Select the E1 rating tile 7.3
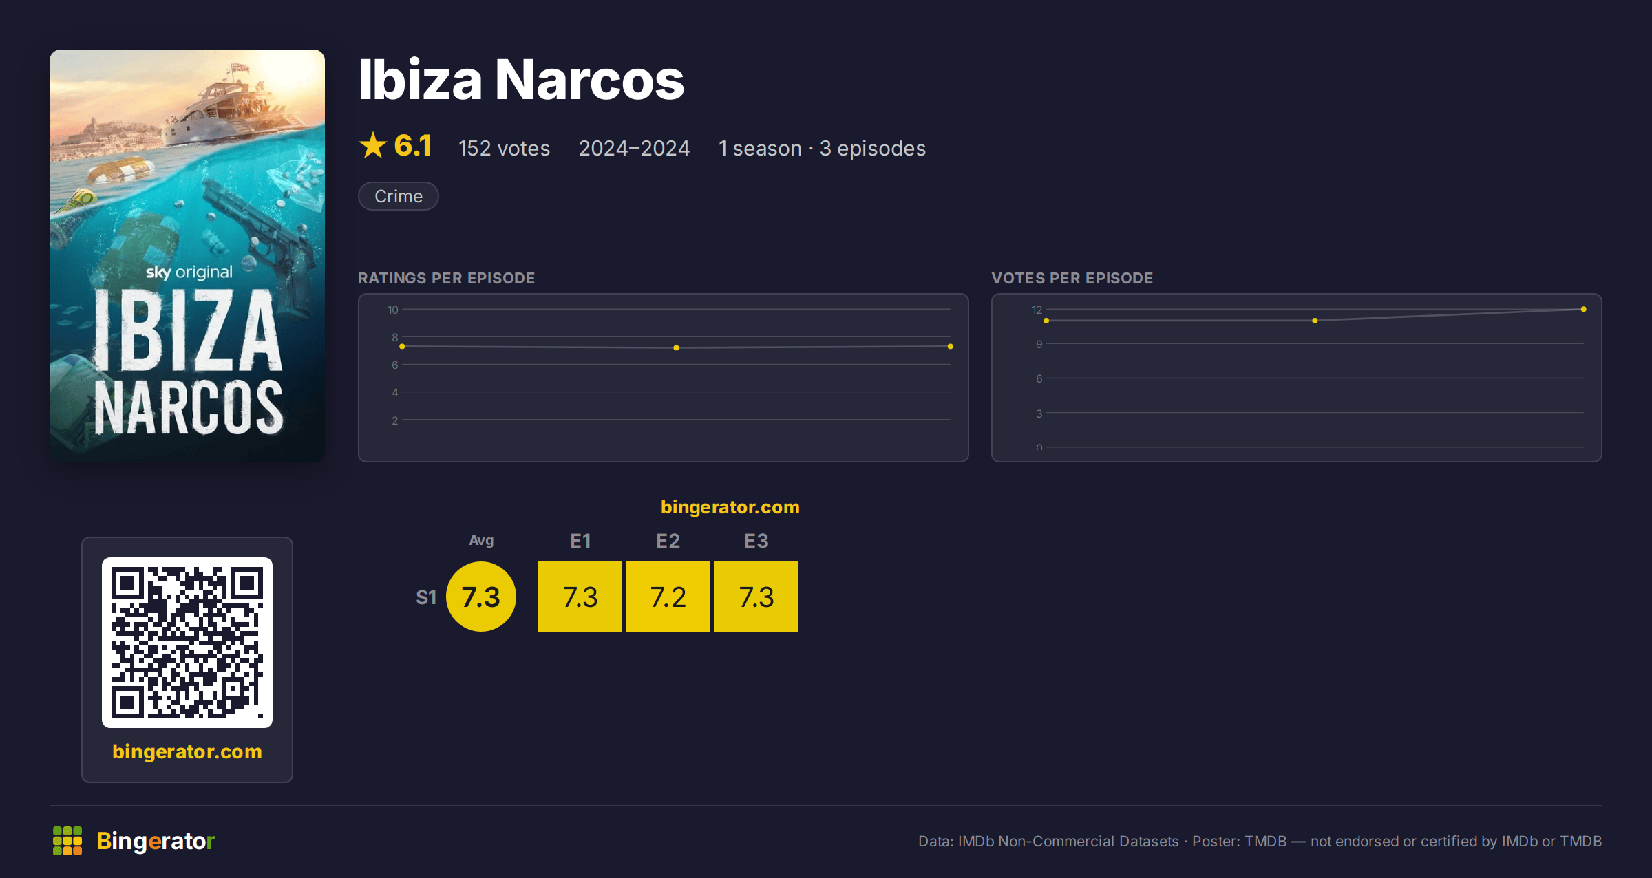This screenshot has width=1652, height=878. (x=580, y=597)
